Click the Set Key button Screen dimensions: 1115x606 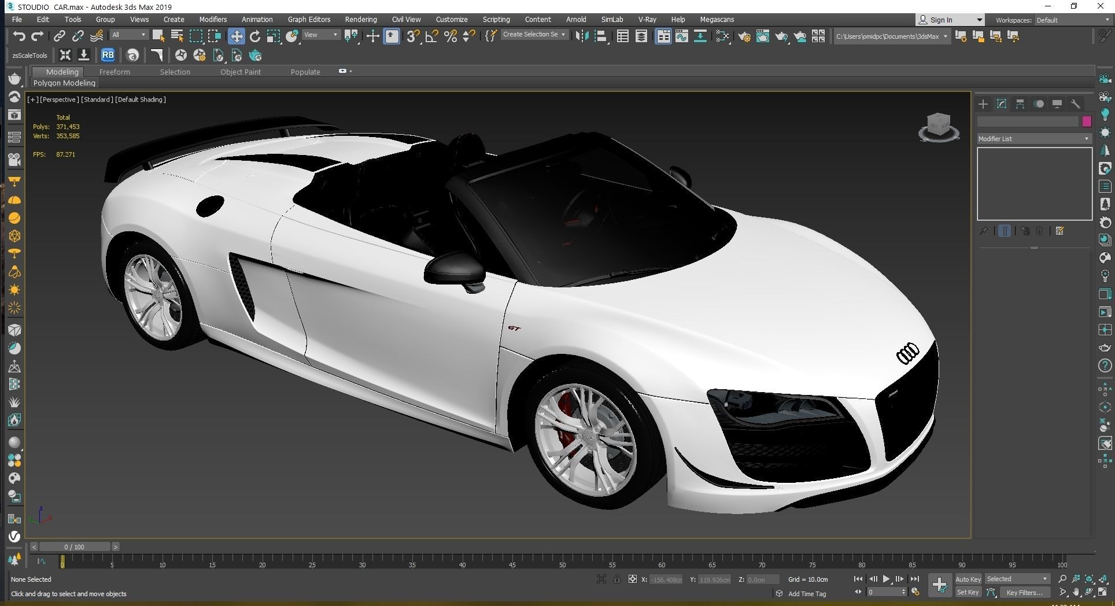968,592
